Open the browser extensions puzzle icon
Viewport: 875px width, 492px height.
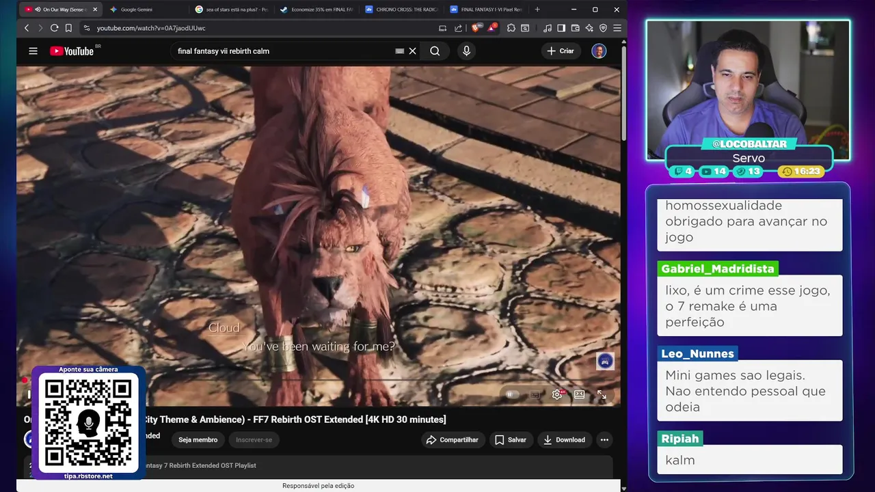(511, 28)
